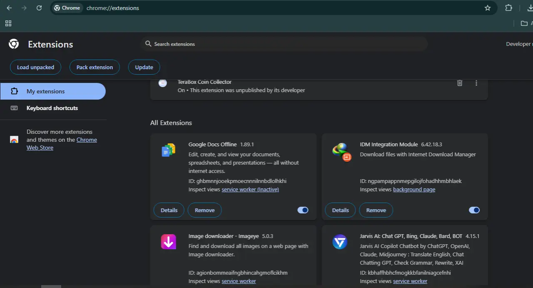Inspect Jarvis AI service worker link
Image resolution: width=533 pixels, height=288 pixels.
click(x=410, y=281)
